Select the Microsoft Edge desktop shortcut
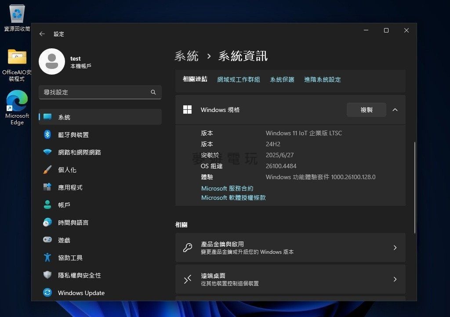The height and width of the screenshot is (317, 450). click(x=17, y=108)
